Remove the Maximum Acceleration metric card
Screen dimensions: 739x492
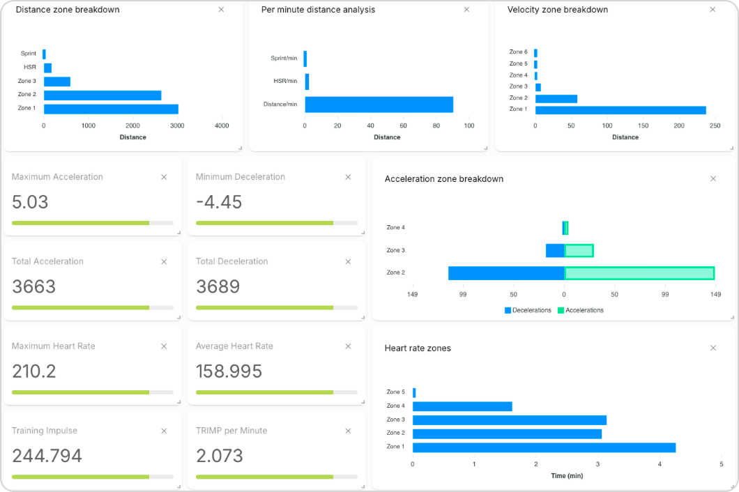(164, 177)
